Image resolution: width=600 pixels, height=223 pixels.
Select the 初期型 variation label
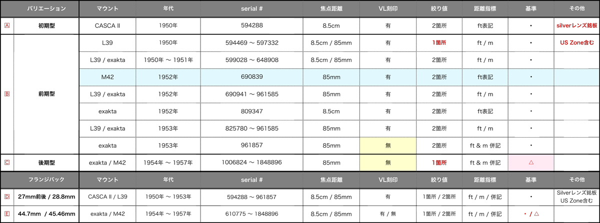[46, 25]
